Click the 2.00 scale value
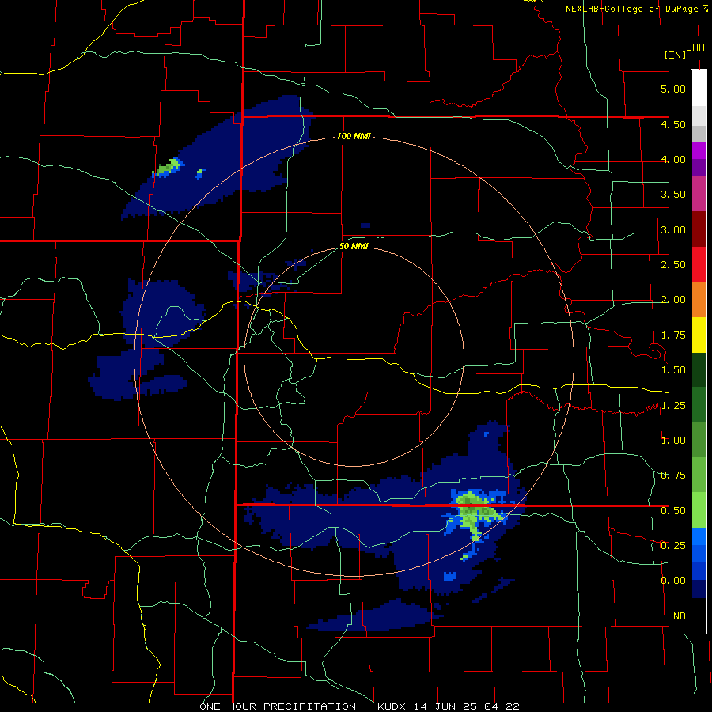The image size is (712, 712). click(x=673, y=300)
